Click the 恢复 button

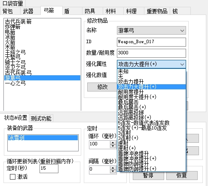point(182,175)
